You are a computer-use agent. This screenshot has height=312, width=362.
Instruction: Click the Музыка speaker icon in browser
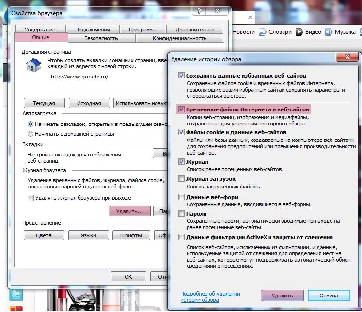(329, 32)
